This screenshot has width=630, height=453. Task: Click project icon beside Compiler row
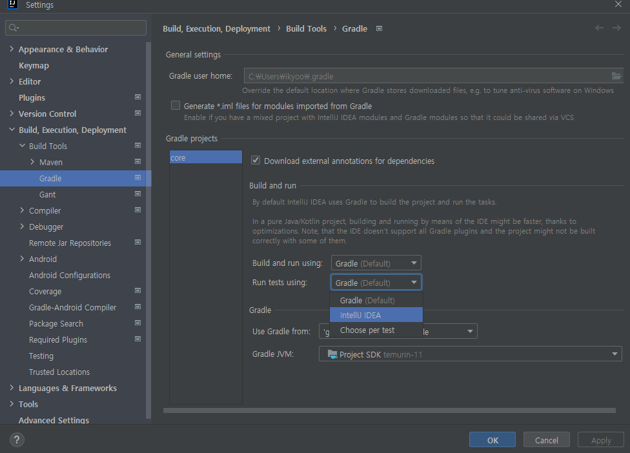[x=138, y=210]
